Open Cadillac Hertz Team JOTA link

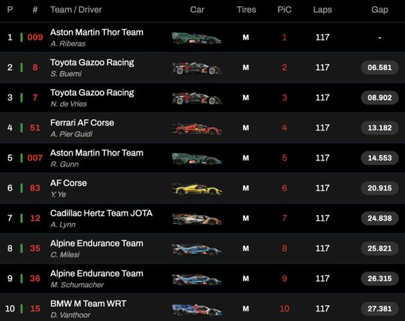click(x=101, y=213)
